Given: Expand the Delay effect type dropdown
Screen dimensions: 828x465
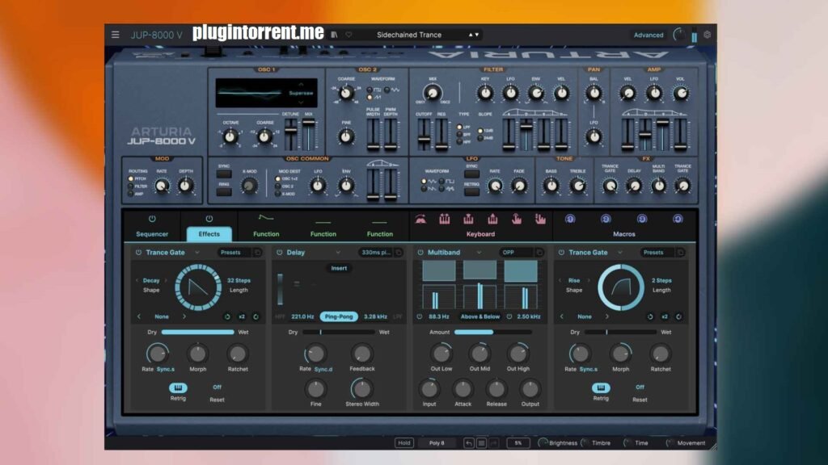Looking at the screenshot, I should pyautogui.click(x=338, y=253).
